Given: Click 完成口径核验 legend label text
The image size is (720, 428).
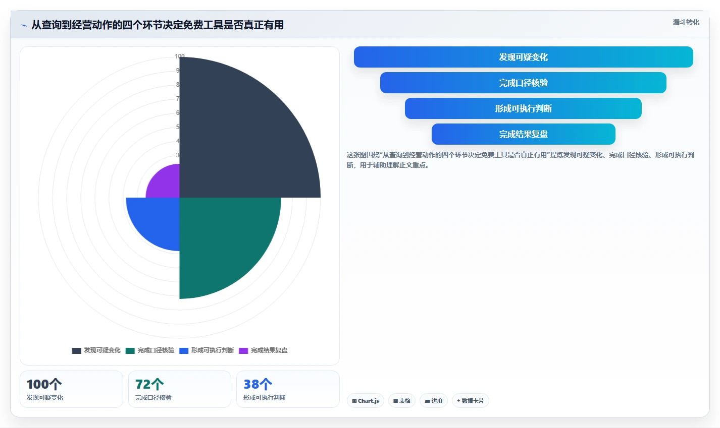Looking at the screenshot, I should pos(156,350).
